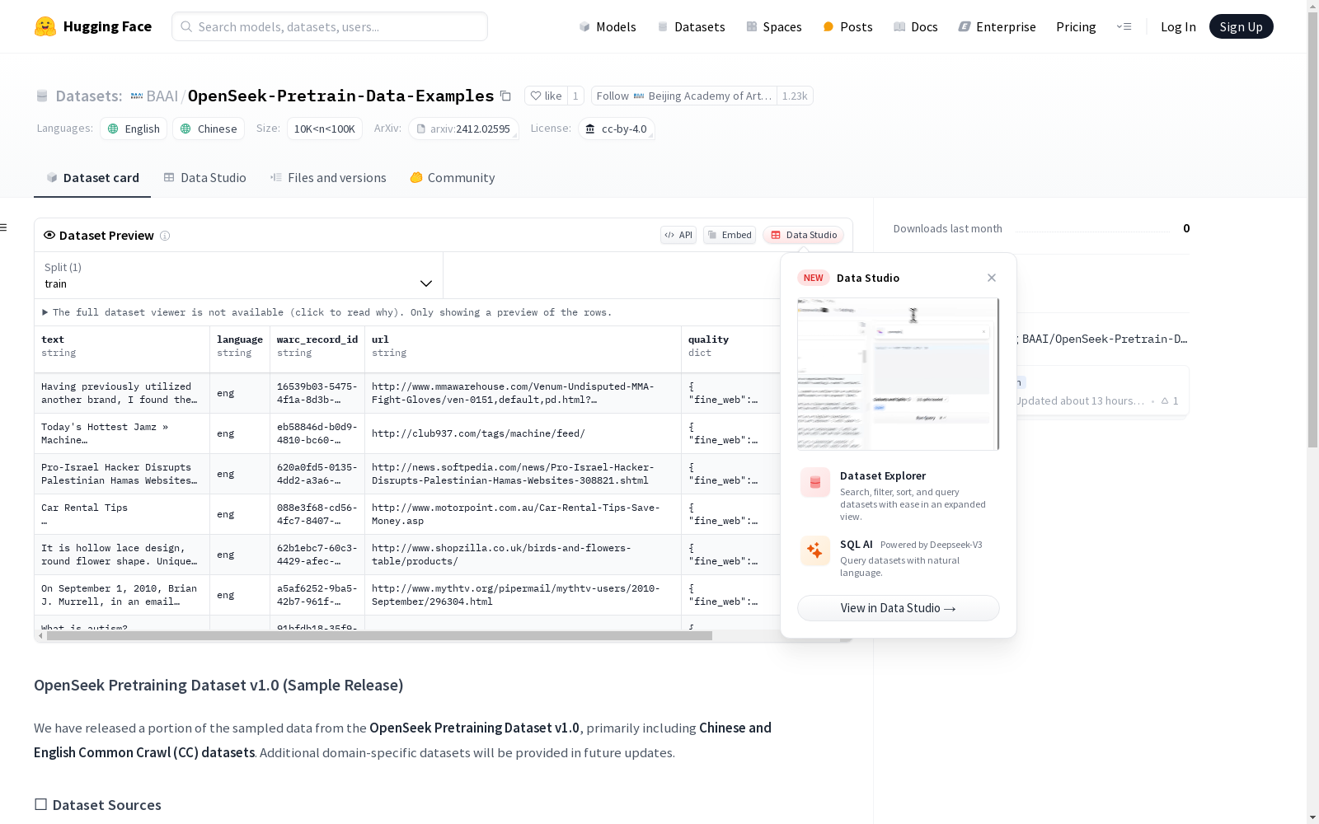Toggle the table of contents sidebar icon
Viewport: 1319px width, 824px height.
click(x=4, y=227)
